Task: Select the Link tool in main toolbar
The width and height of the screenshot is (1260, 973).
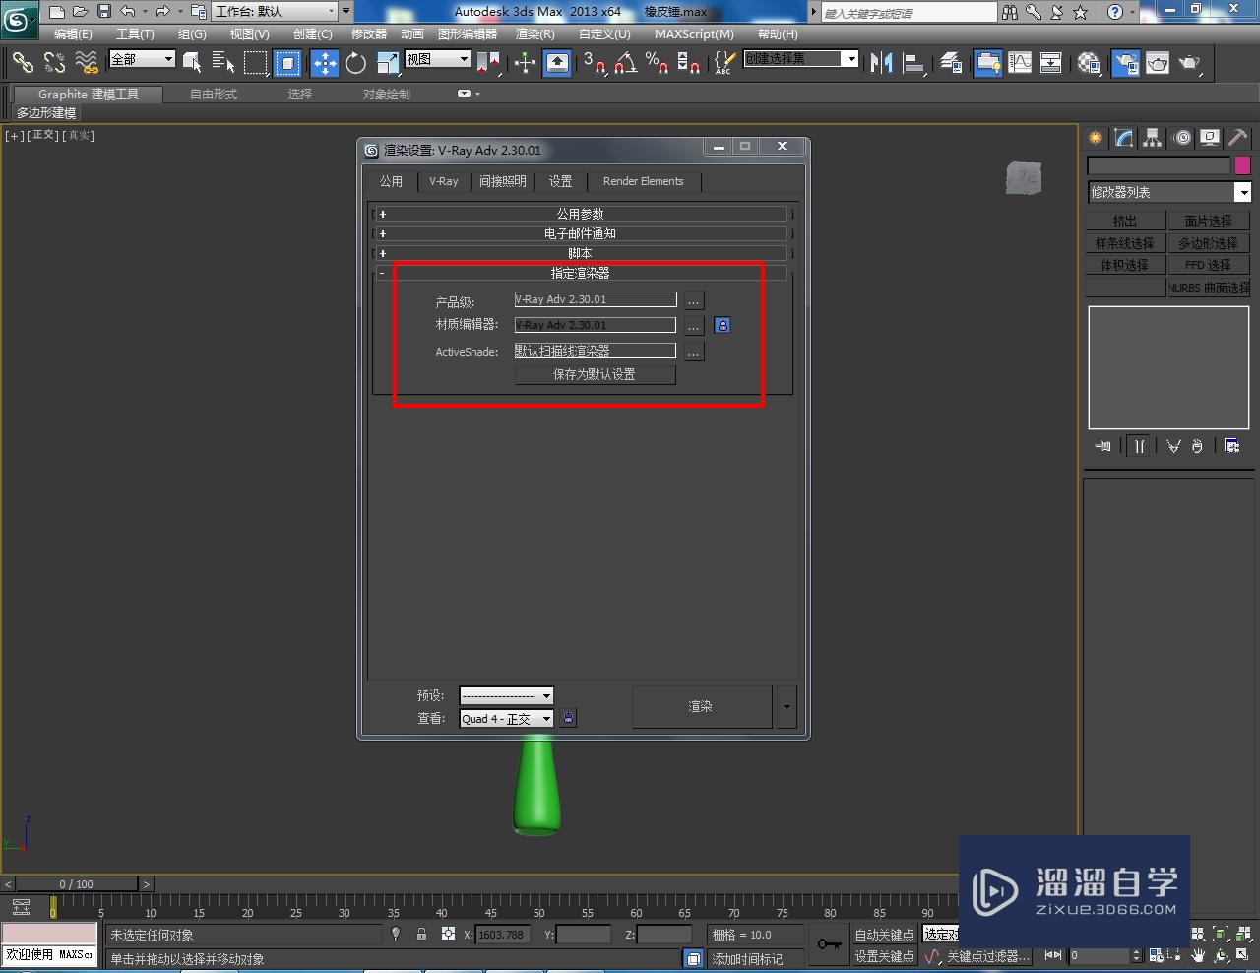Action: [x=22, y=63]
